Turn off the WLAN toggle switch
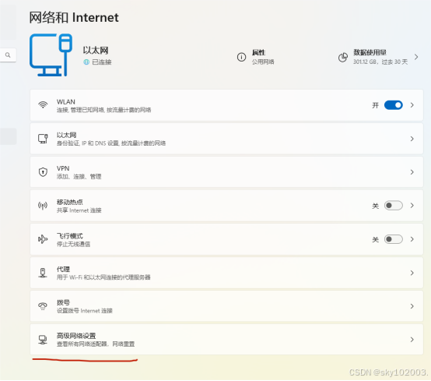The height and width of the screenshot is (381, 431). (x=394, y=105)
